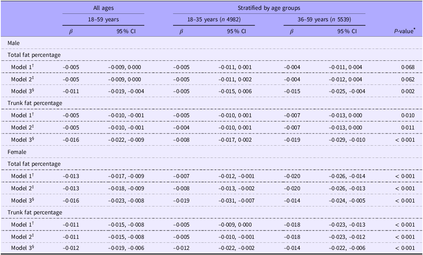This screenshot has width=423, height=255.
Task: Highlight the CI value '–0·019, –0·006'
Action: 126,248
